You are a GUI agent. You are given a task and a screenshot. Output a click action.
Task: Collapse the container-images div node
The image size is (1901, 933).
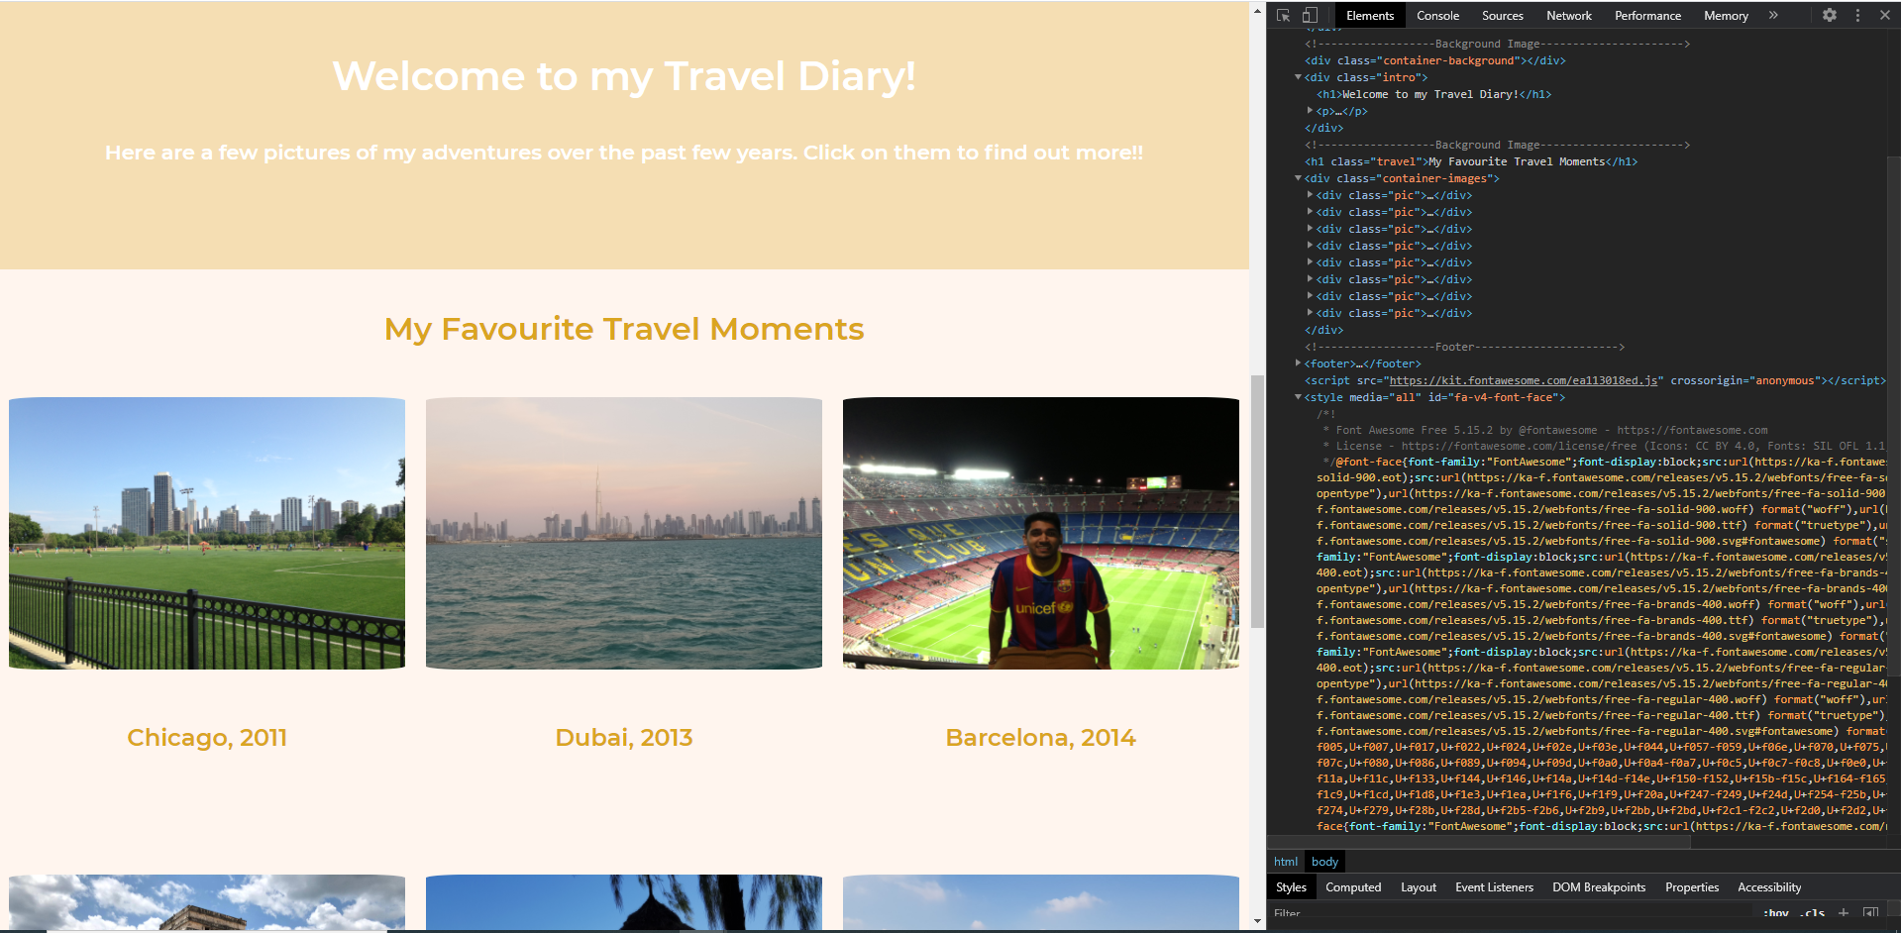(x=1298, y=178)
